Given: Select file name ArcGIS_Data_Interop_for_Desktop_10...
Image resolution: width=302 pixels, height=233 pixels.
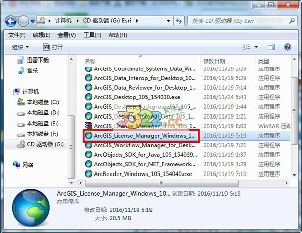Looking at the screenshot, I should coord(145,78).
